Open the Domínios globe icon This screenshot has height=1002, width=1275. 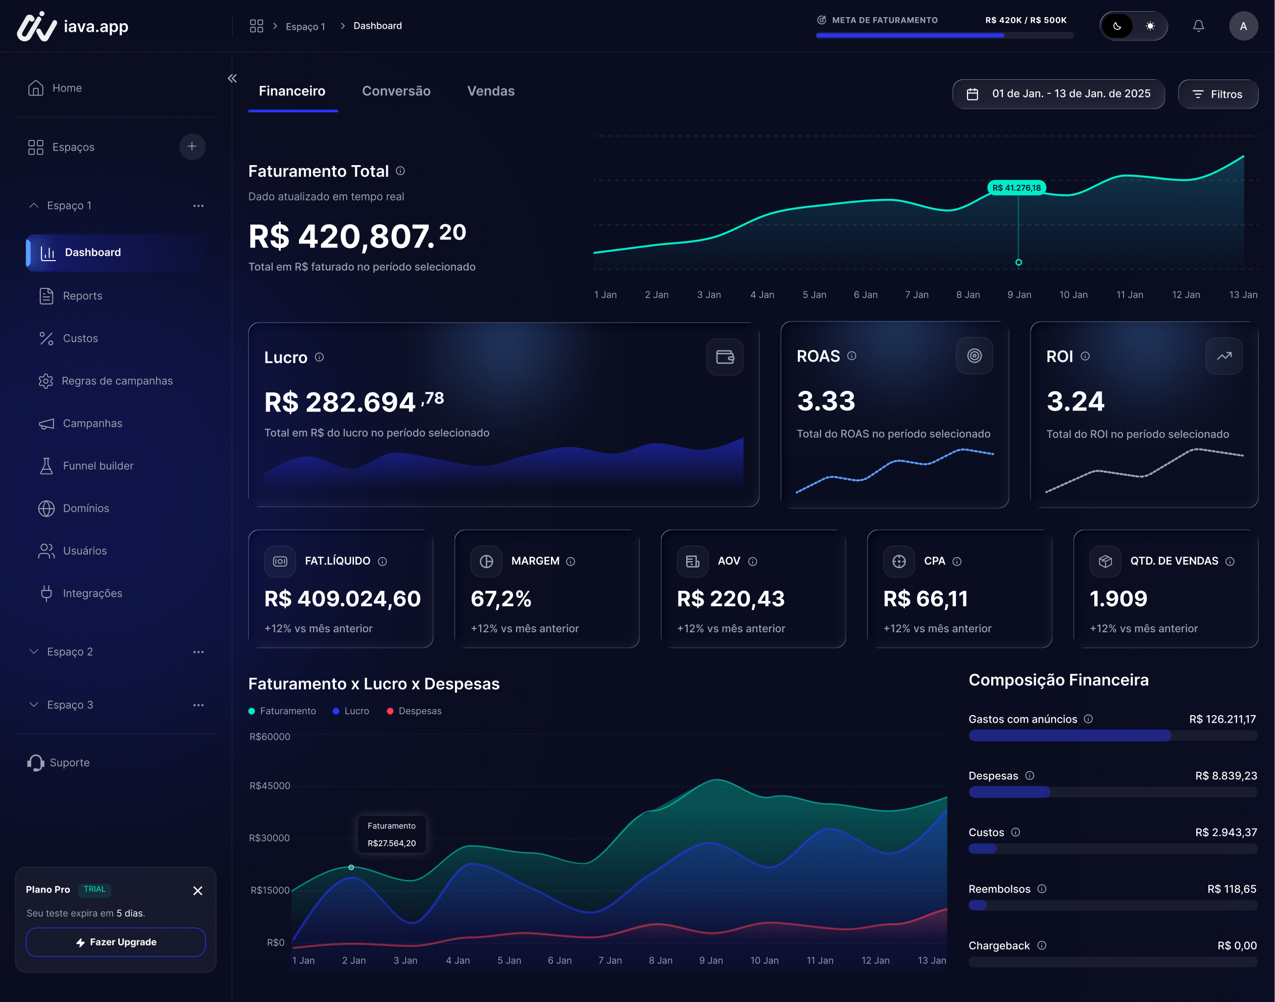pos(46,508)
